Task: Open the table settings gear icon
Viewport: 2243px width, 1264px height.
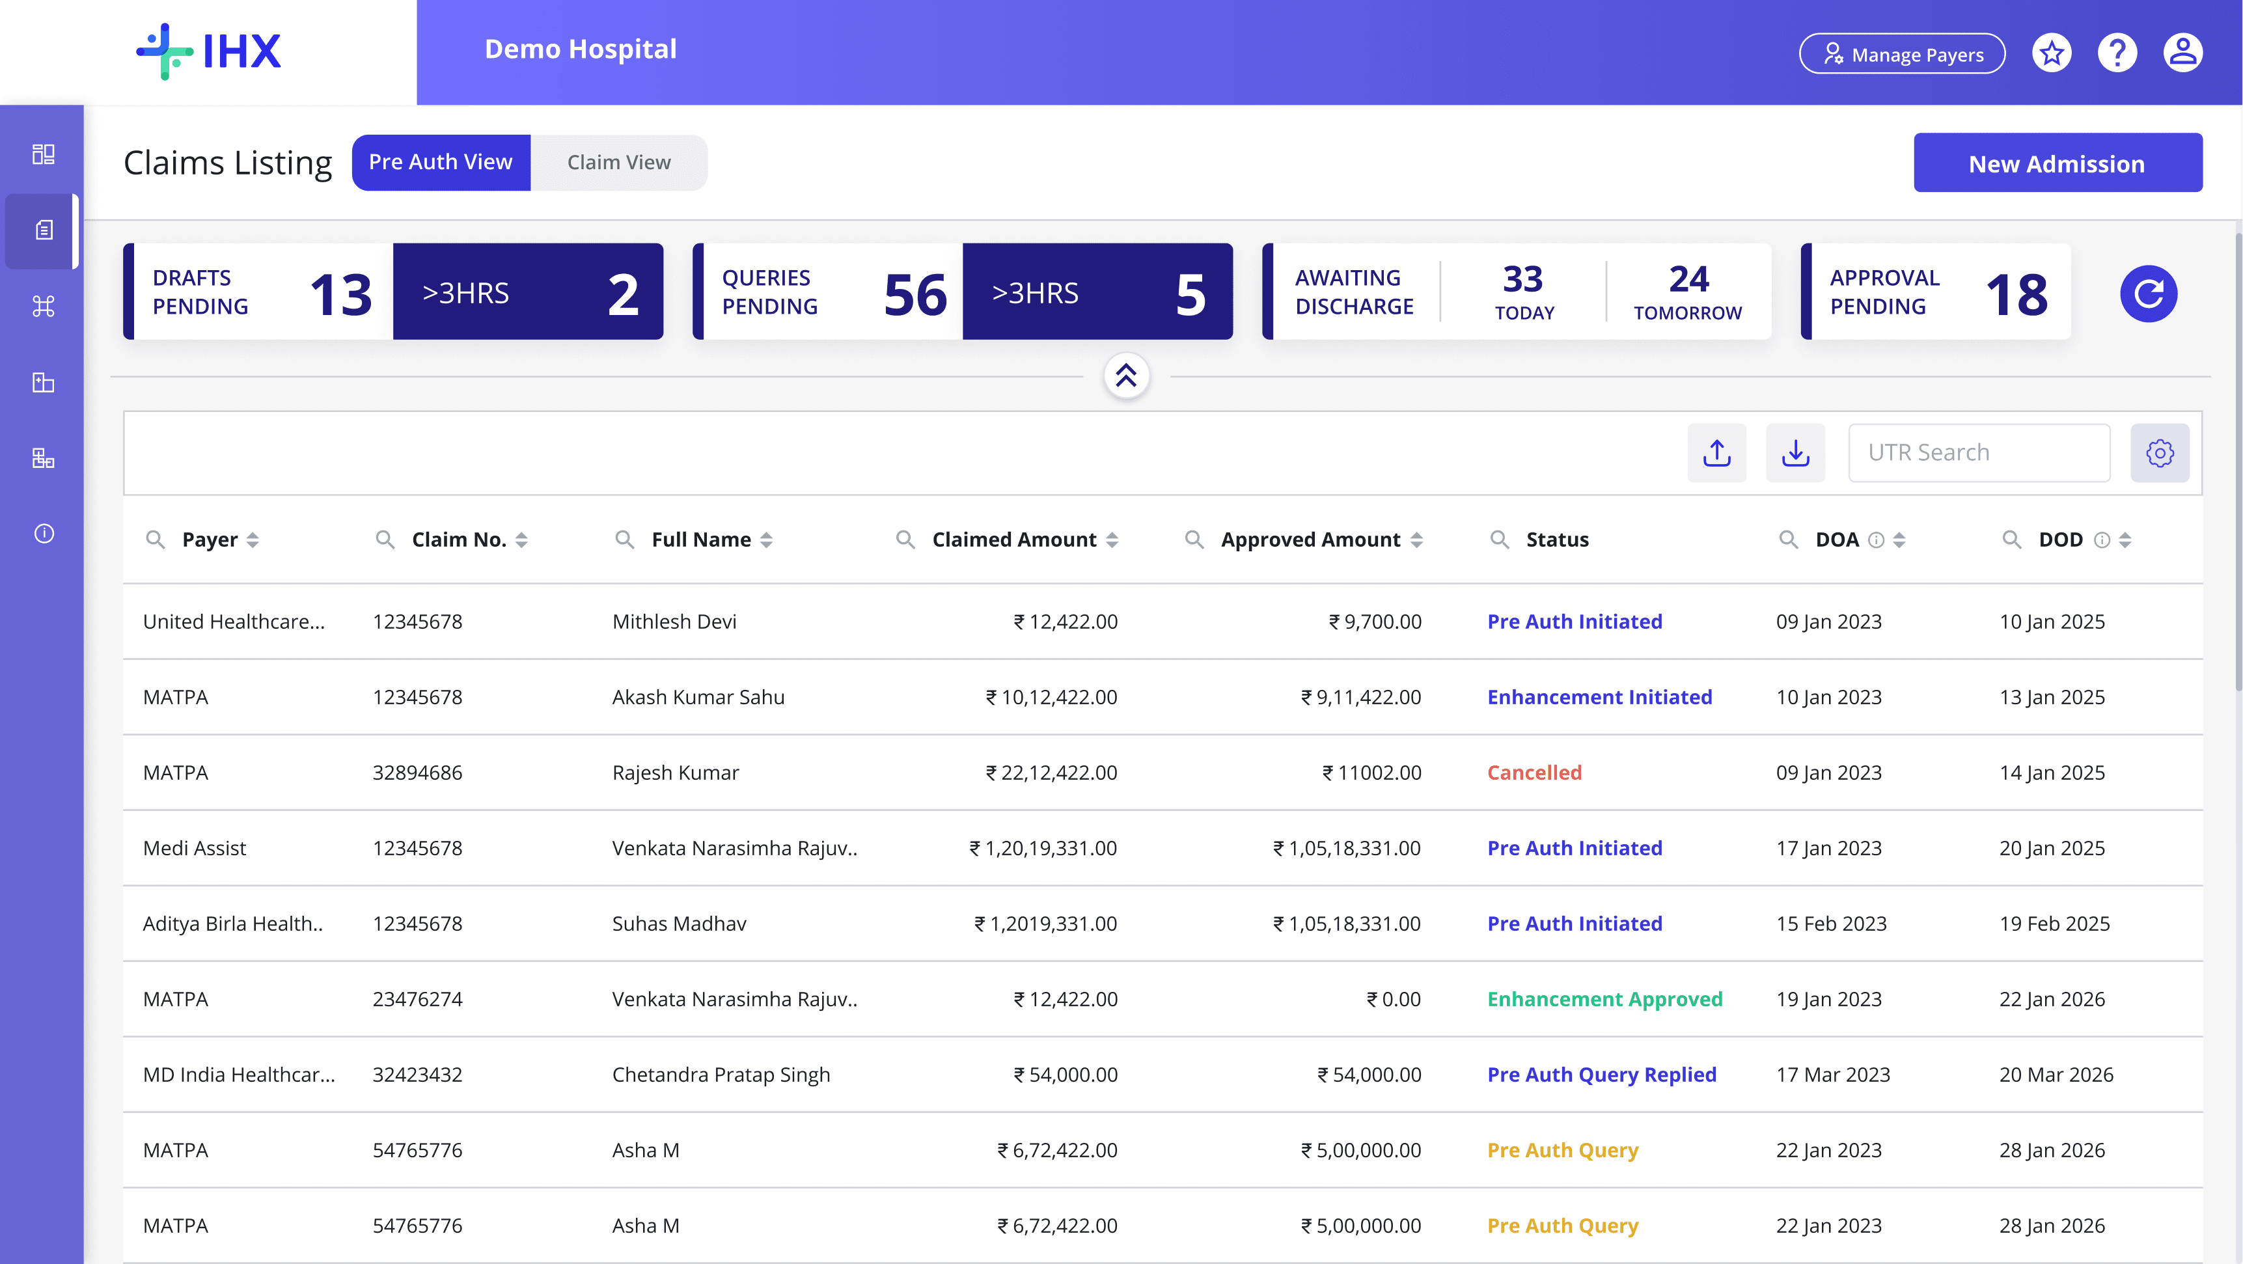Action: [x=2160, y=452]
